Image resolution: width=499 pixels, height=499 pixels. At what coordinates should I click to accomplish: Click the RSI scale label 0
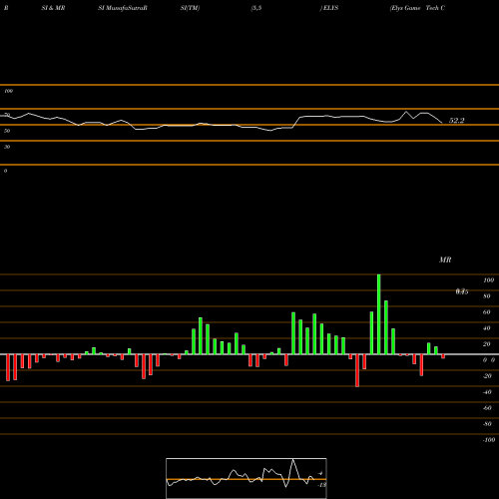[x=5, y=171]
